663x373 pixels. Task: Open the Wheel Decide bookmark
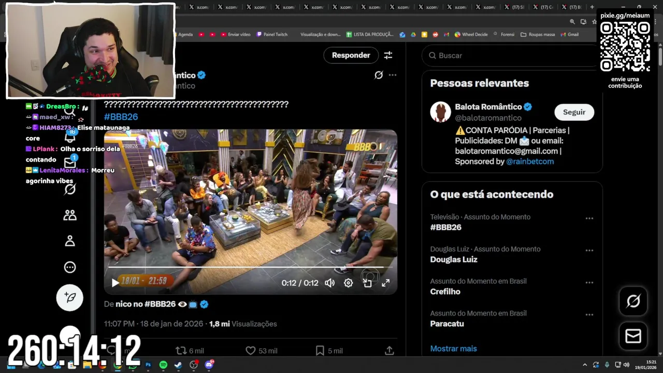(471, 35)
